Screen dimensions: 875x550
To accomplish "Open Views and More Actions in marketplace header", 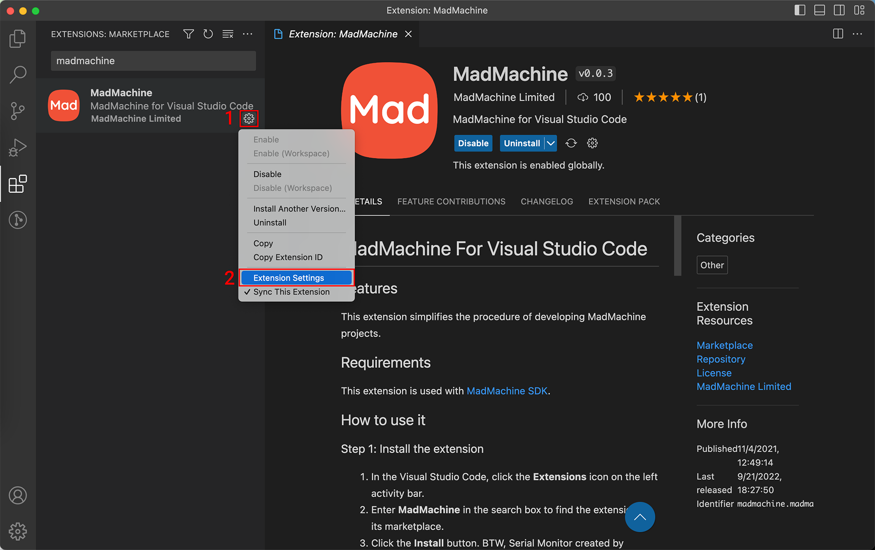I will (x=247, y=34).
